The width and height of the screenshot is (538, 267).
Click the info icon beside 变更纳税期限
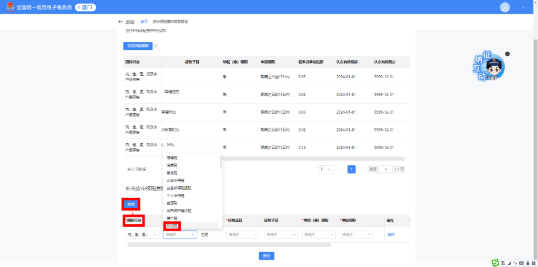coord(156,46)
